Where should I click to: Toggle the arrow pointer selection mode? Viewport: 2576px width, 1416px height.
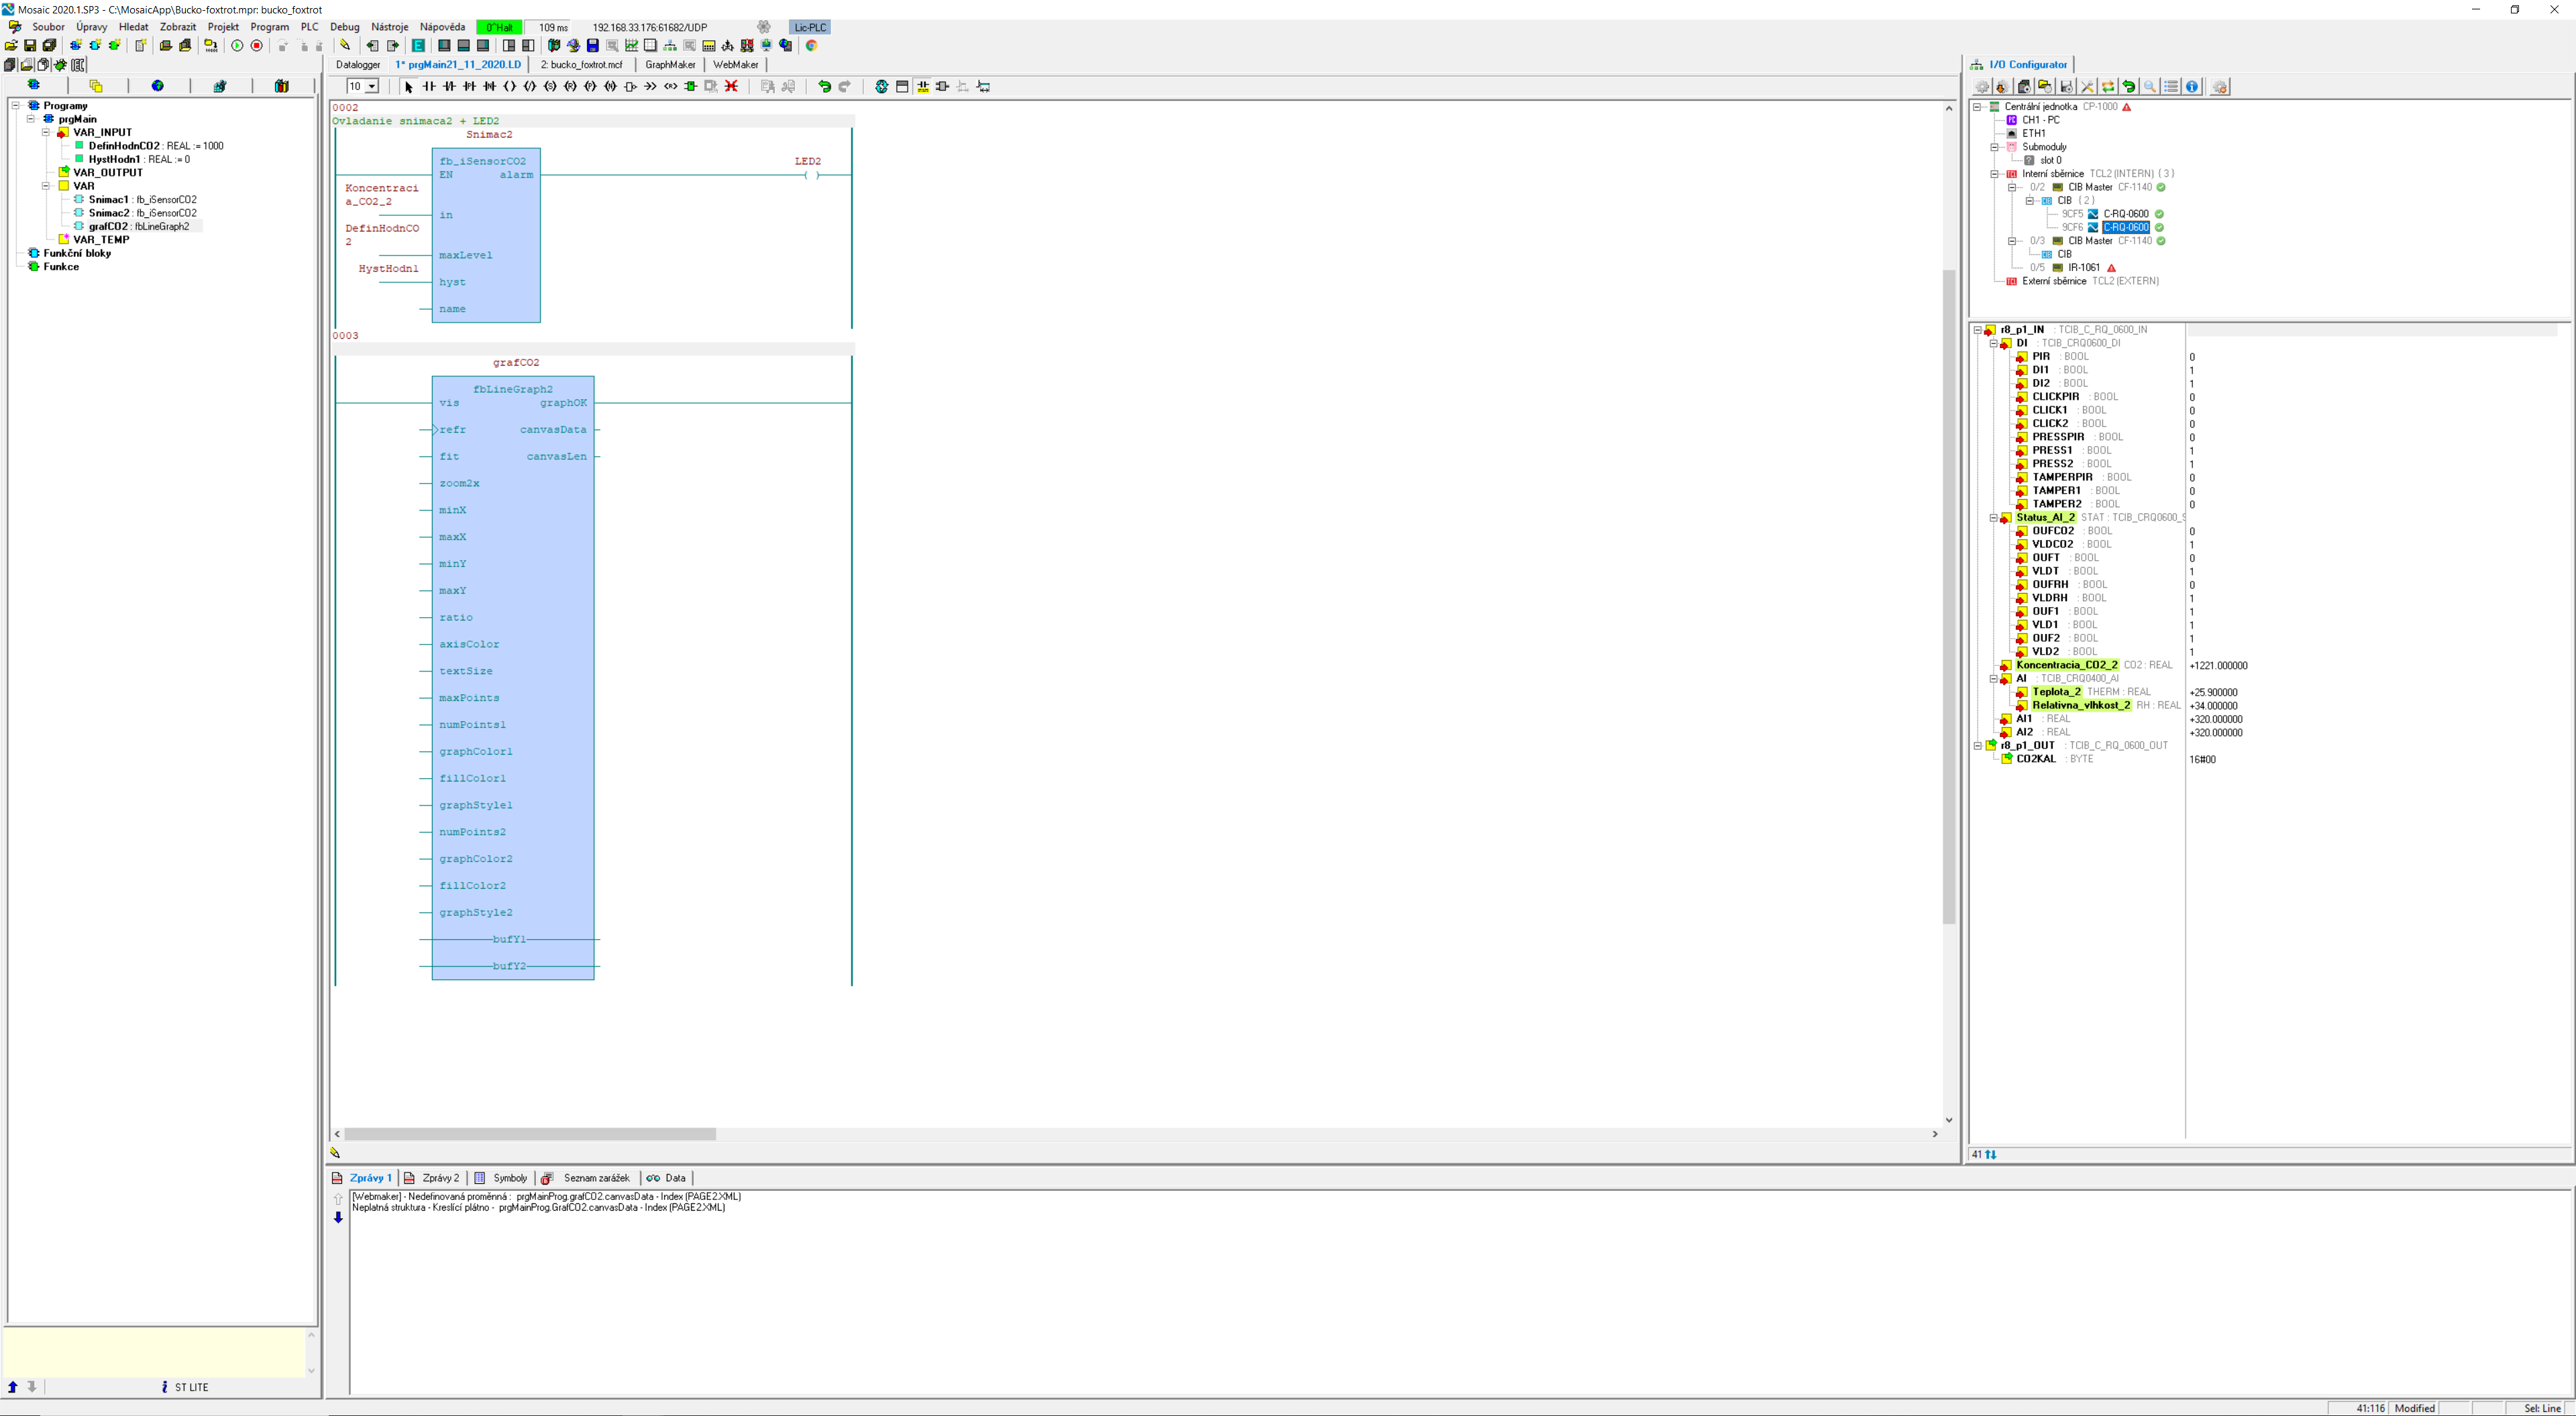pos(408,87)
